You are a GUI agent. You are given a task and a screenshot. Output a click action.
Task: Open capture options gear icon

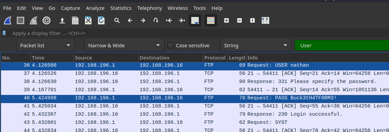point(47,20)
